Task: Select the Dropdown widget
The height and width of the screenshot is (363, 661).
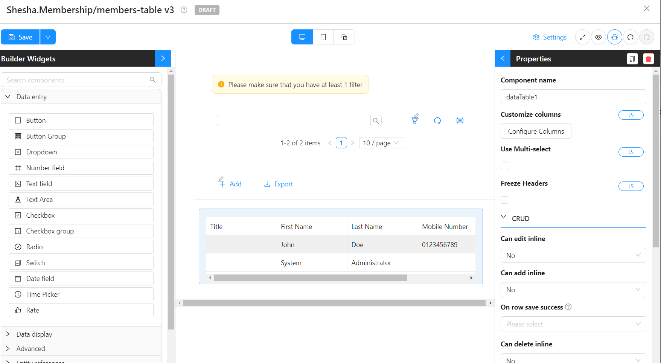Action: (x=81, y=152)
